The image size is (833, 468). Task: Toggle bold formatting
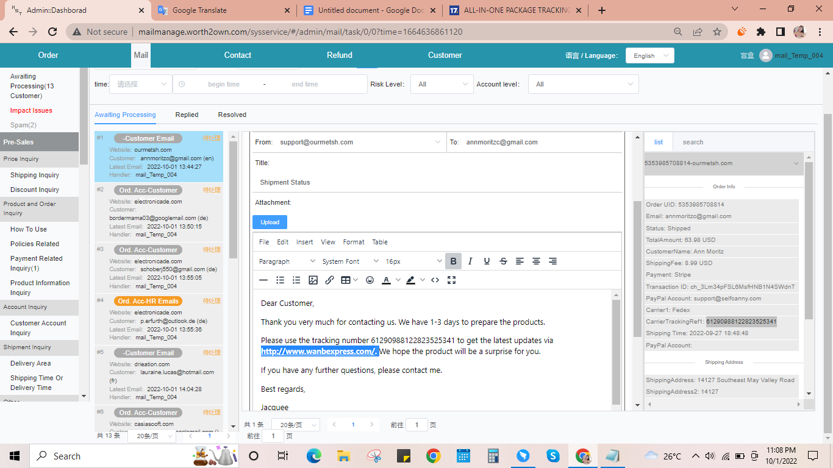click(453, 261)
